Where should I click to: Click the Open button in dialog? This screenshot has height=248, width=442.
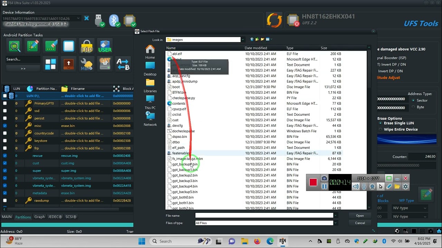click(x=360, y=216)
